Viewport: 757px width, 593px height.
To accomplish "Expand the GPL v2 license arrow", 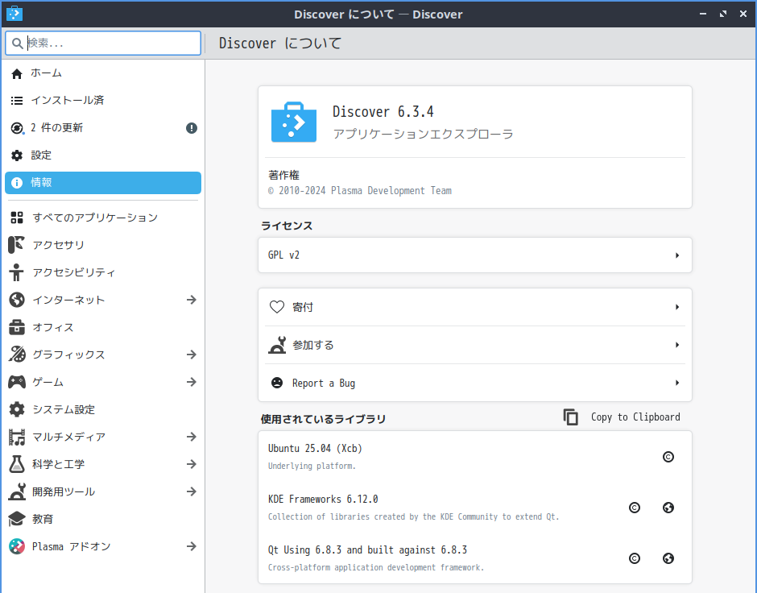I will point(677,255).
